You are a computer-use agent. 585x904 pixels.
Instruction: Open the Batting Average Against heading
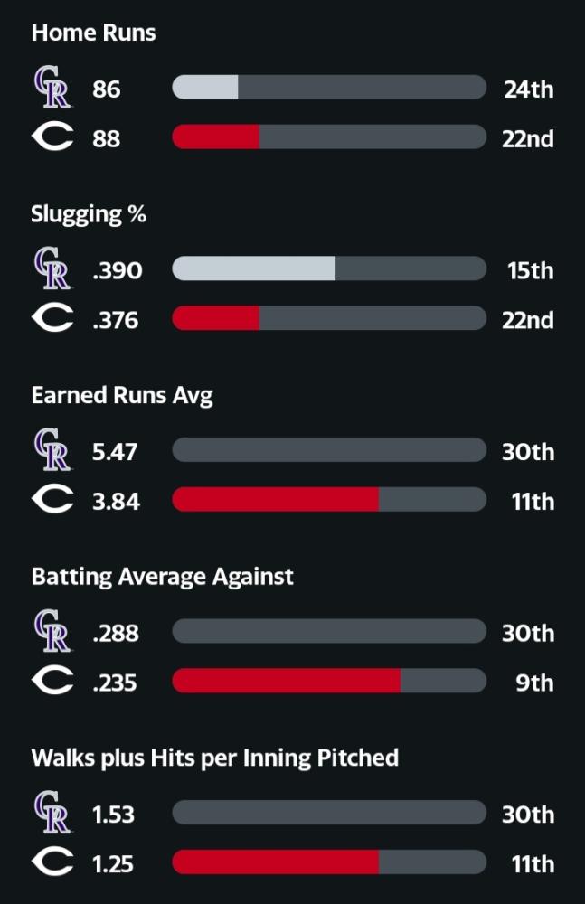[163, 577]
